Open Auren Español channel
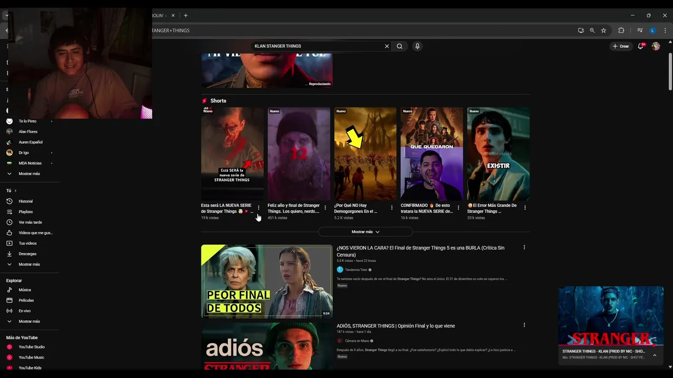This screenshot has height=378, width=673. (30, 142)
